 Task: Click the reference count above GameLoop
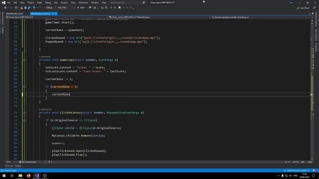tap(44, 57)
